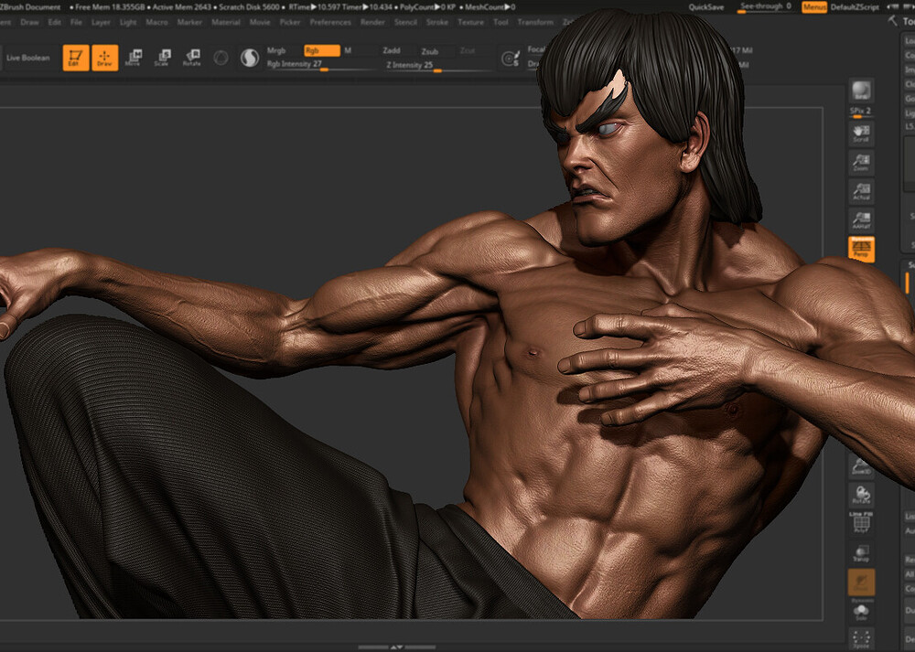Activate the Draw mode button
Image resolution: width=915 pixels, height=652 pixels.
105,58
